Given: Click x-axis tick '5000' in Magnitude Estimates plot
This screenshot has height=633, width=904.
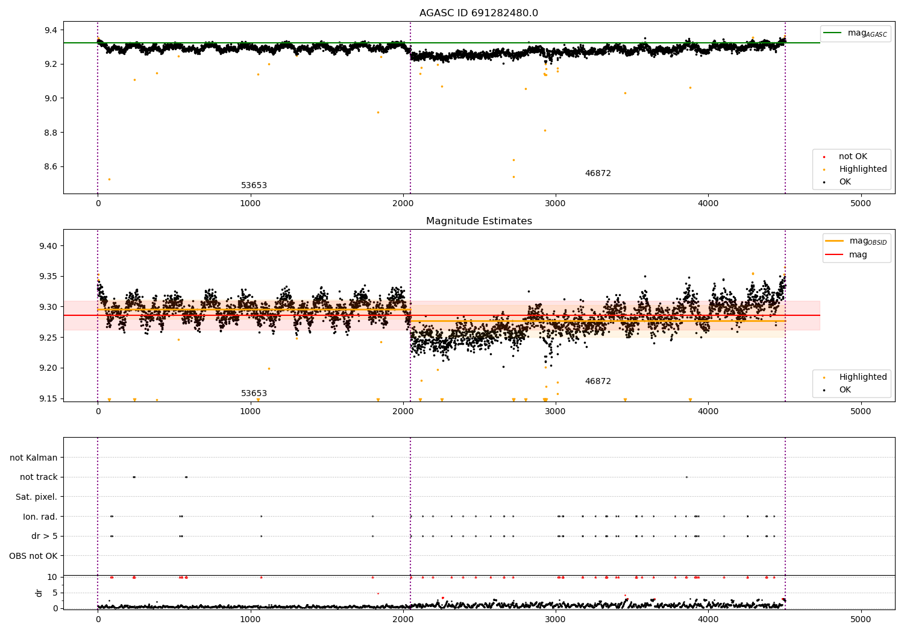Looking at the screenshot, I should [x=861, y=412].
